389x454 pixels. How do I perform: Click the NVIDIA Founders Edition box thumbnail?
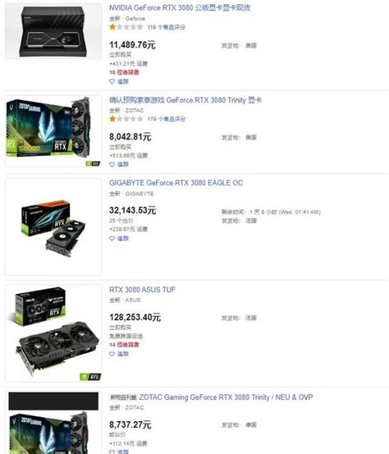(x=53, y=31)
